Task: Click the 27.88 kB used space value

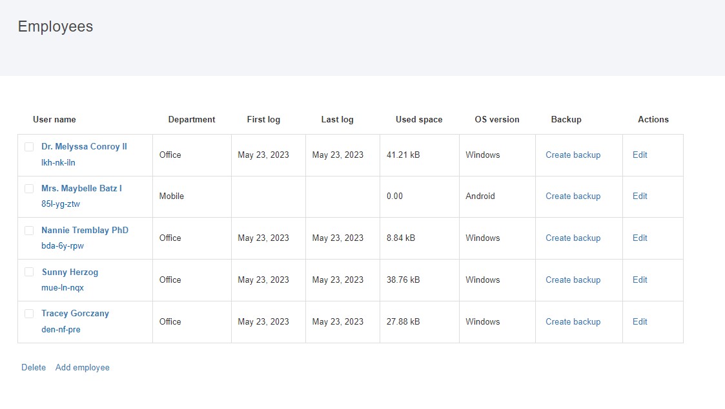Action: point(403,322)
